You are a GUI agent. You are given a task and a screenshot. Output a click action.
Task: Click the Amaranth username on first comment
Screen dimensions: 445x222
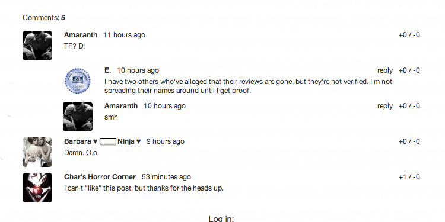pyautogui.click(x=81, y=35)
